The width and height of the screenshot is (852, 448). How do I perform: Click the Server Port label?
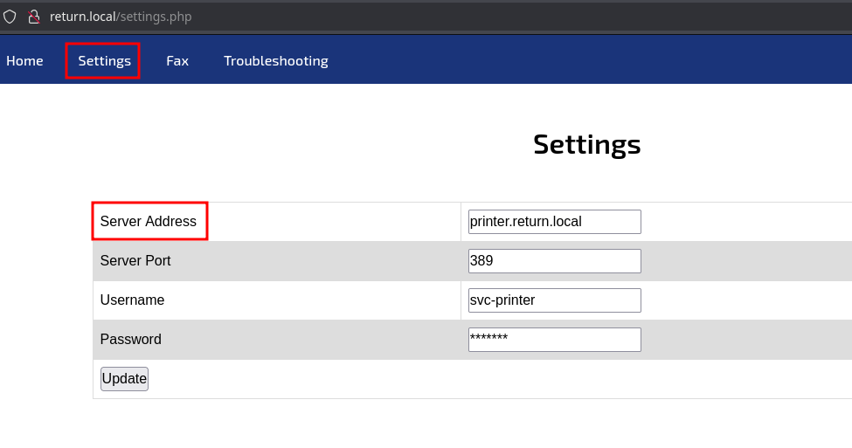[x=135, y=260]
